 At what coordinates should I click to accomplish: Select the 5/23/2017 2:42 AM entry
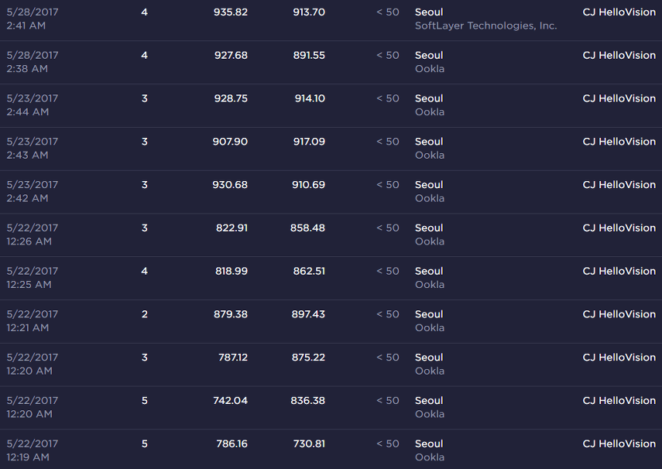coord(331,192)
